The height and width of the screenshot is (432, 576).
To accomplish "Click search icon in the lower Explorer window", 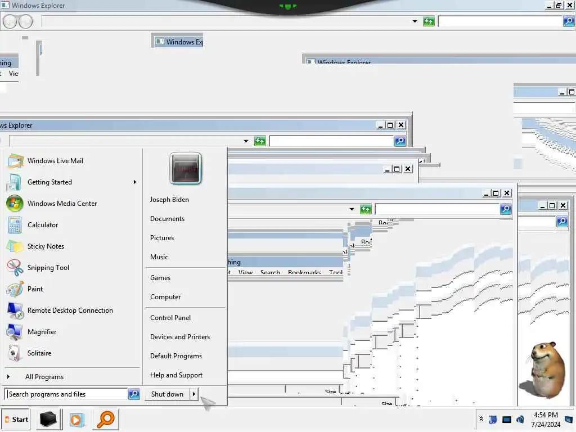I will pos(506,209).
